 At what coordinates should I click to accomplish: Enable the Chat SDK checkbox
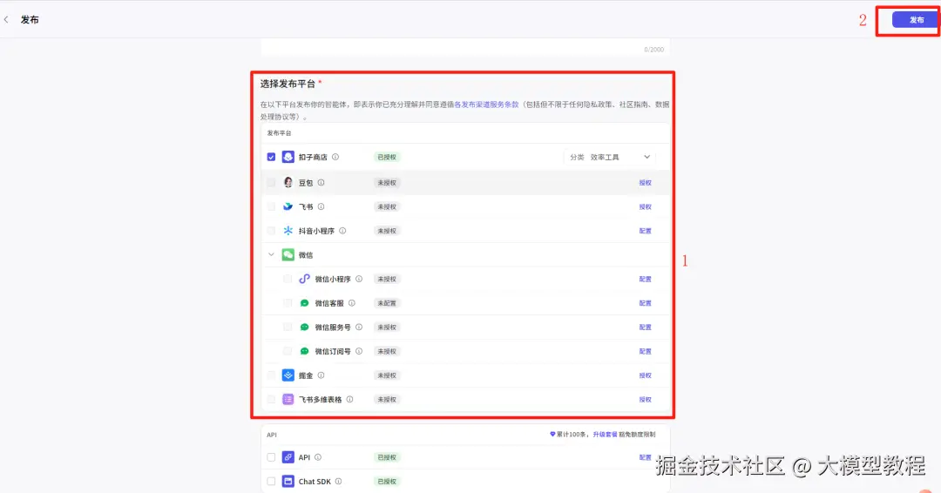point(271,481)
